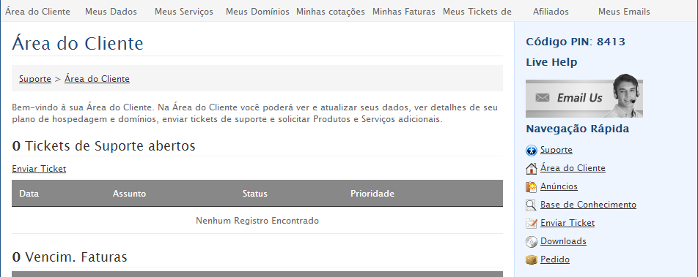Screen dimensions: 698x277
Task: Follow the Suporte breadcrumb link
Action: tap(34, 79)
